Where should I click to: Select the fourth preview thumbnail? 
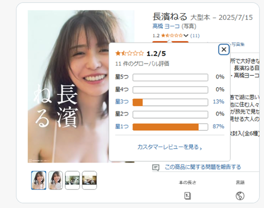(x=89, y=180)
